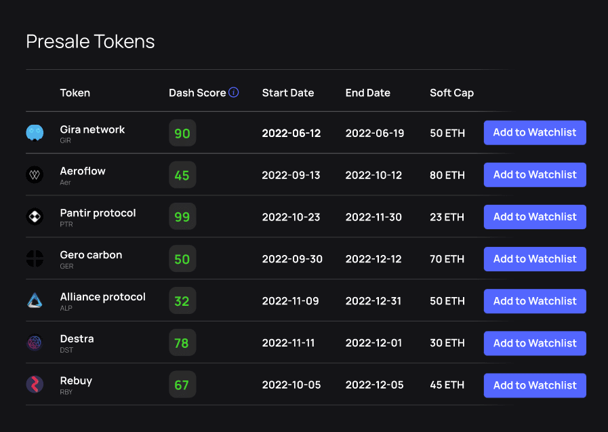The width and height of the screenshot is (608, 432).
Task: Open the Alliance protocol name link
Action: (102, 297)
